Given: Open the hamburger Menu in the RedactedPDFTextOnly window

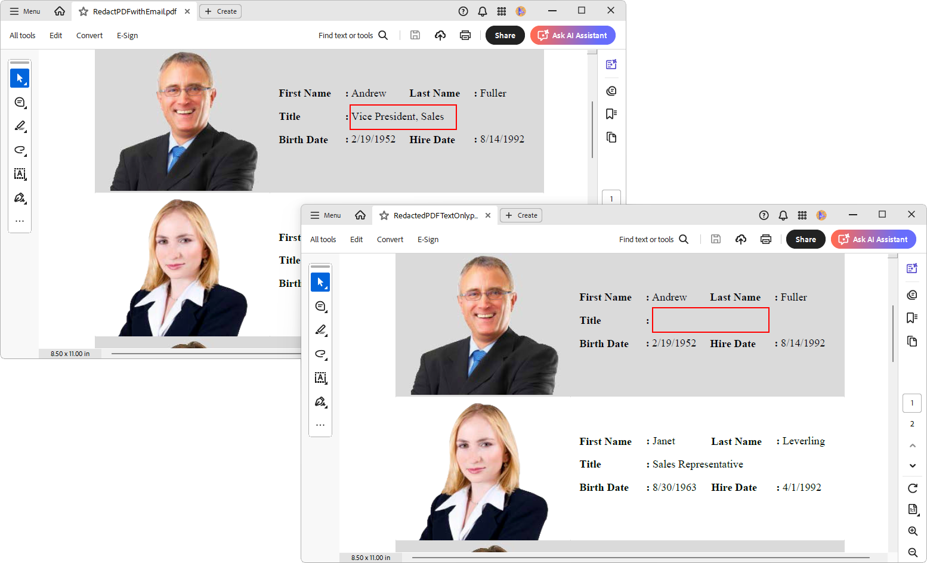Looking at the screenshot, I should pyautogui.click(x=325, y=215).
